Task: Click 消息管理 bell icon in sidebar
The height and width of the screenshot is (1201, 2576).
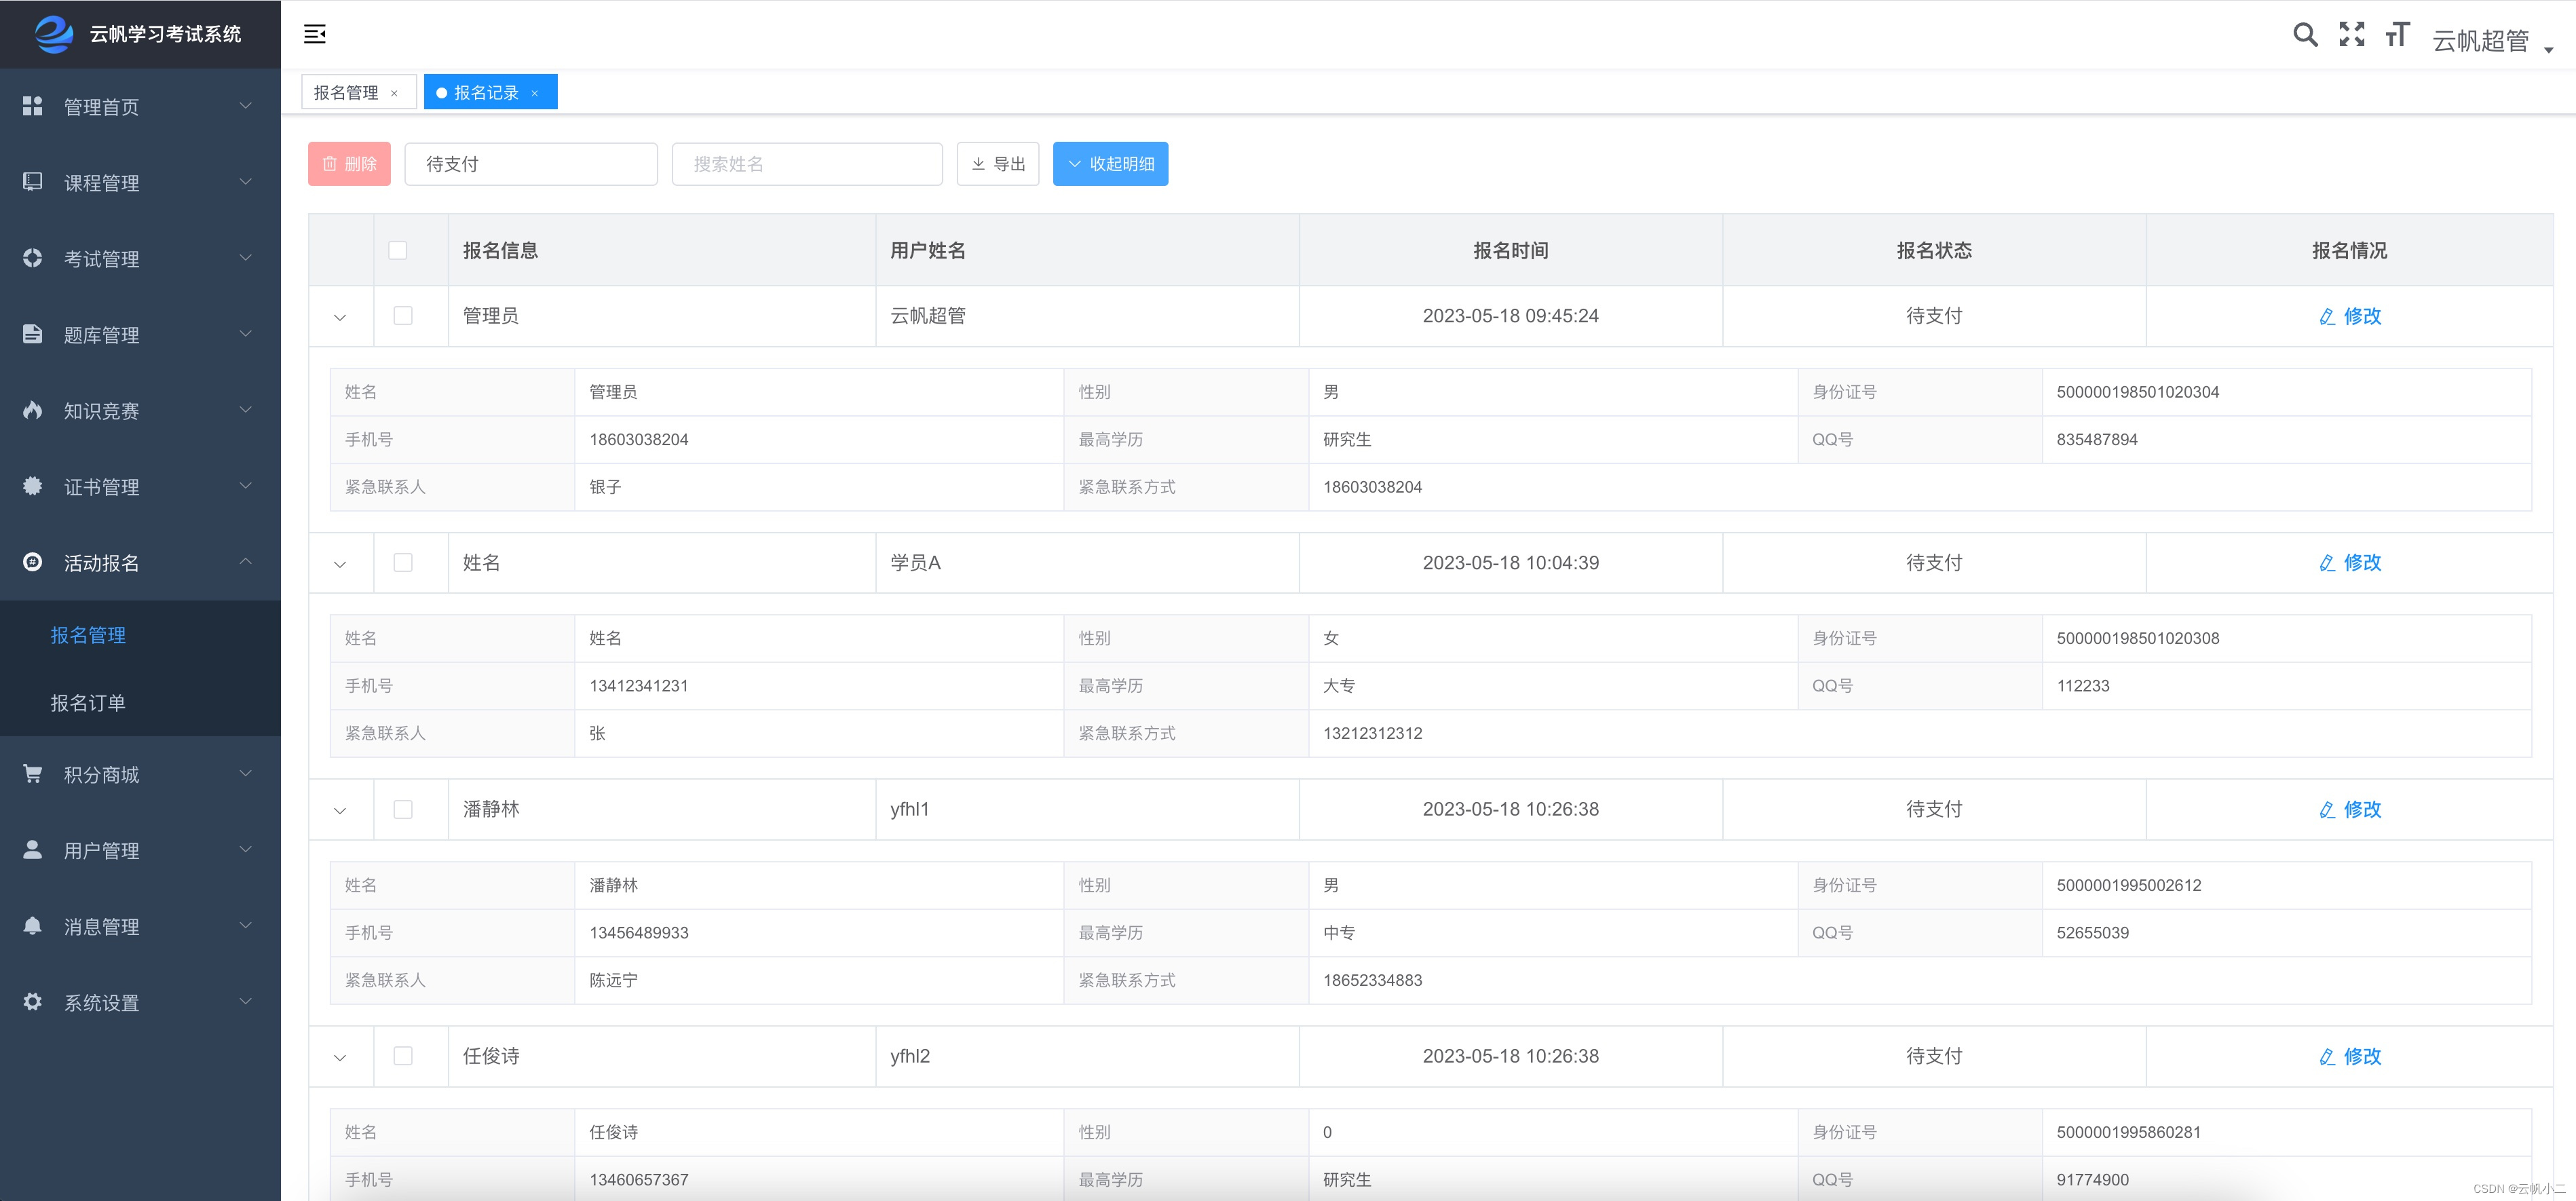Action: (33, 926)
